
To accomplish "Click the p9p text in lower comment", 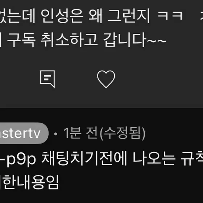I will (x=21, y=159).
